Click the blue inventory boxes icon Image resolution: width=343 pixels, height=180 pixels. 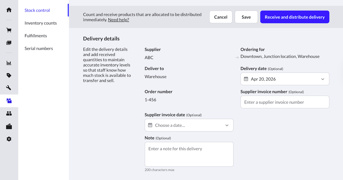(x=9, y=101)
